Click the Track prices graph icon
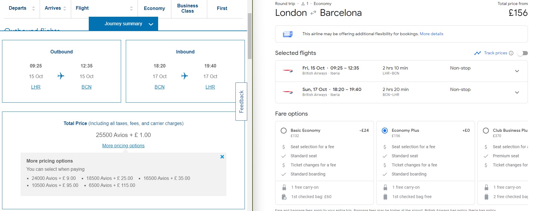Screen dimensions: 547x211 pyautogui.click(x=477, y=53)
